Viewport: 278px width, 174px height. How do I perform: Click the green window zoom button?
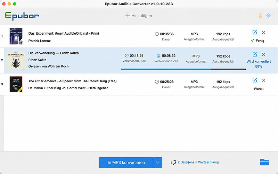[x=15, y=4]
